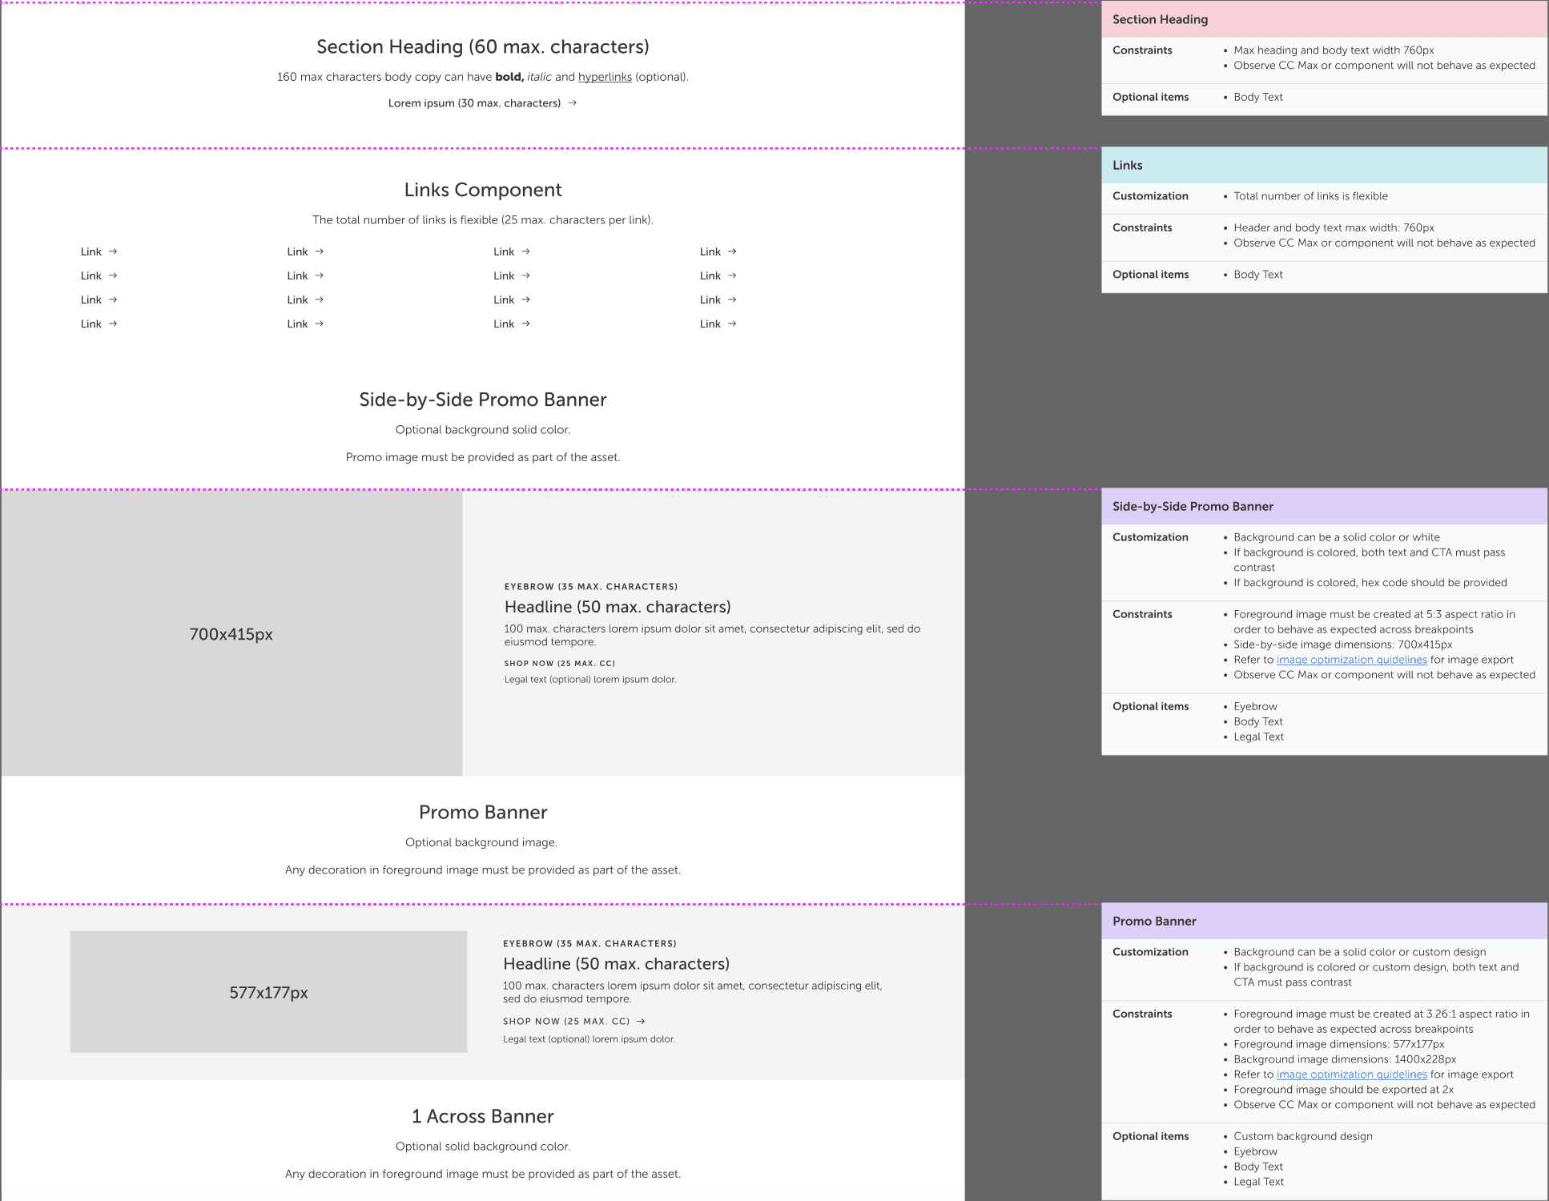Click the Lorem ipsum (30 max. characters) link
Viewport: 1549px width, 1201px height.
[x=474, y=103]
